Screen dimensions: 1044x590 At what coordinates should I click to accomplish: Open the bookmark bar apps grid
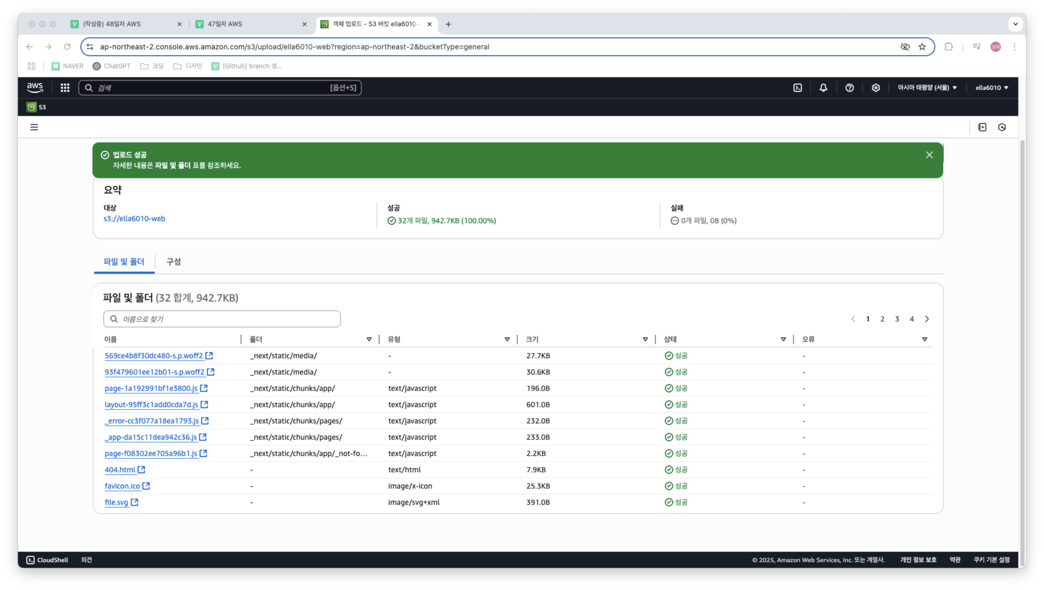31,66
